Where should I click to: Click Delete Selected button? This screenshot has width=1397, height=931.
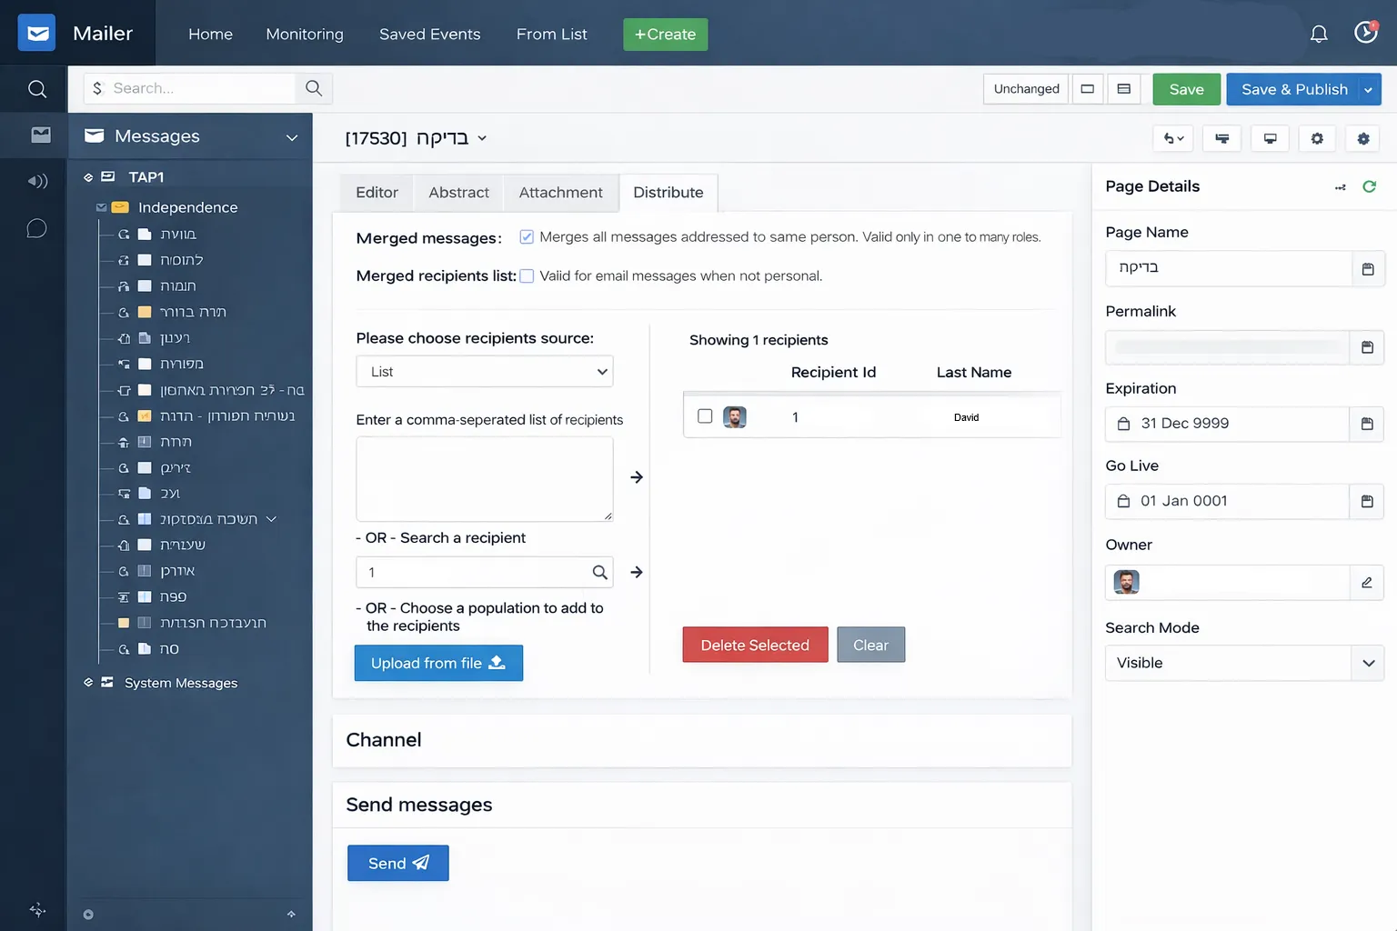[755, 645]
